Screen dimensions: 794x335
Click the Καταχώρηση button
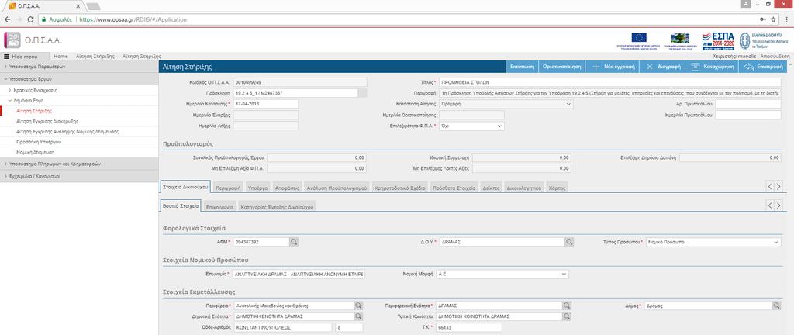[x=712, y=67]
